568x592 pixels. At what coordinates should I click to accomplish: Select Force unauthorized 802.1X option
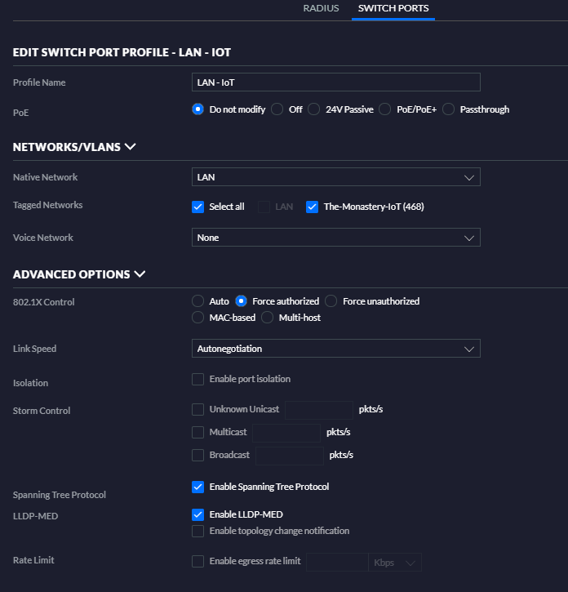331,301
